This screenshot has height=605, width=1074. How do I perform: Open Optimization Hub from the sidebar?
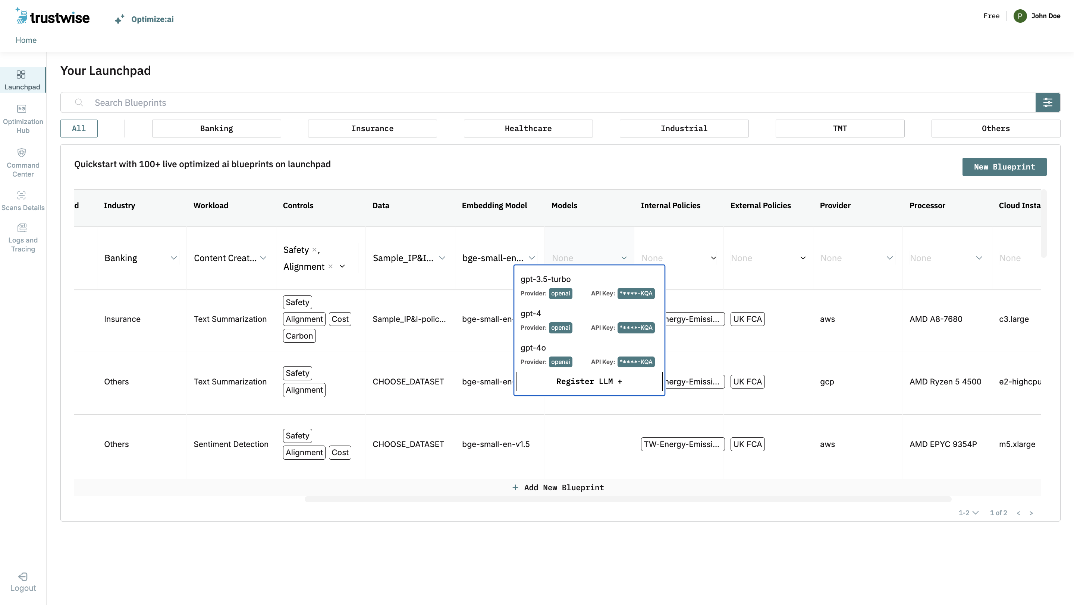pos(22,109)
